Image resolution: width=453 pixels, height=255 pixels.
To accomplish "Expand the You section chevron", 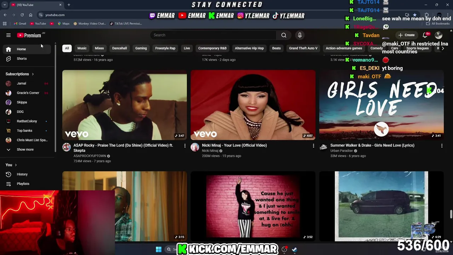I will (16, 165).
